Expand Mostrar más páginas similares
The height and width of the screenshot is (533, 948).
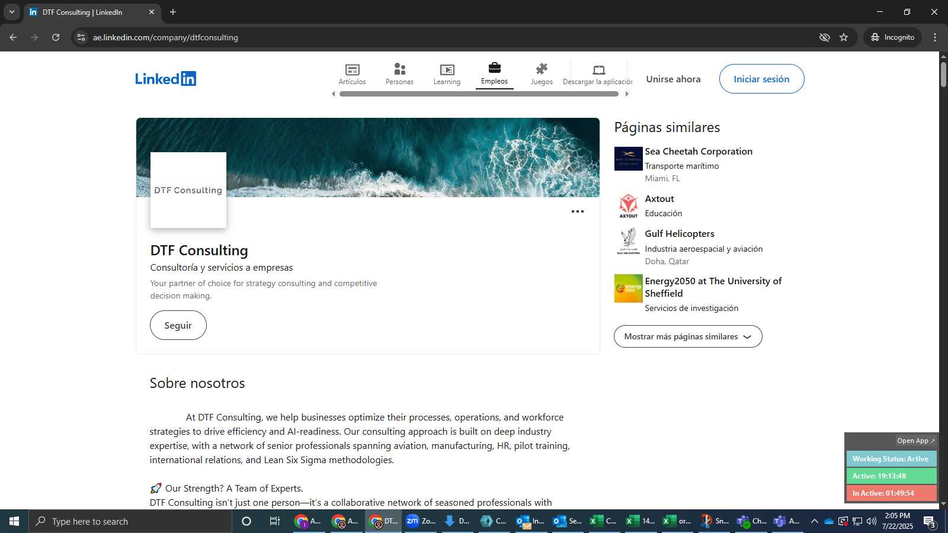point(688,336)
